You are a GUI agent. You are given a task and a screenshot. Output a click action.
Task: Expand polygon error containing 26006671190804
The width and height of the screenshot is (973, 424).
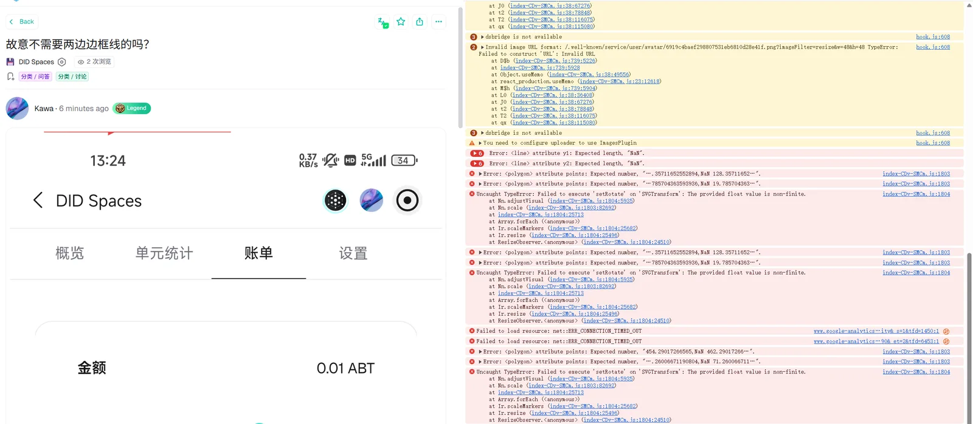pos(481,362)
